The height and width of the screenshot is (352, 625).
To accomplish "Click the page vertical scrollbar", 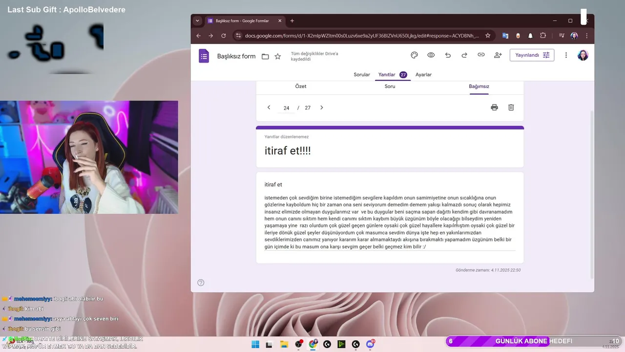I will point(591,194).
